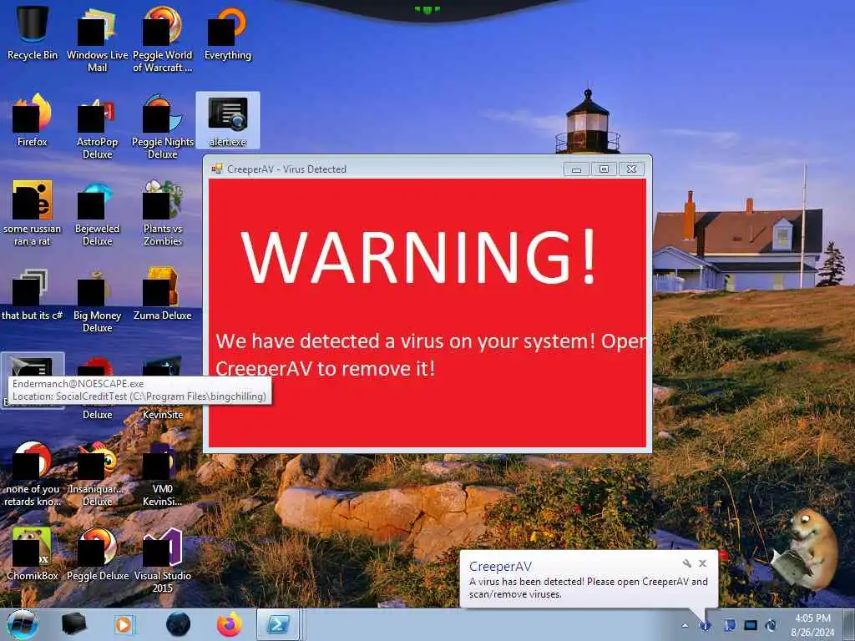Image resolution: width=855 pixels, height=641 pixels.
Task: Open the Windows Start menu orb
Action: [22, 624]
